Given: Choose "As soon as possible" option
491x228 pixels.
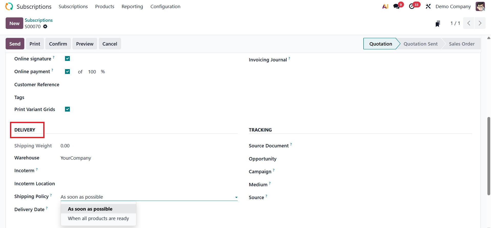Looking at the screenshot, I should 90,209.
